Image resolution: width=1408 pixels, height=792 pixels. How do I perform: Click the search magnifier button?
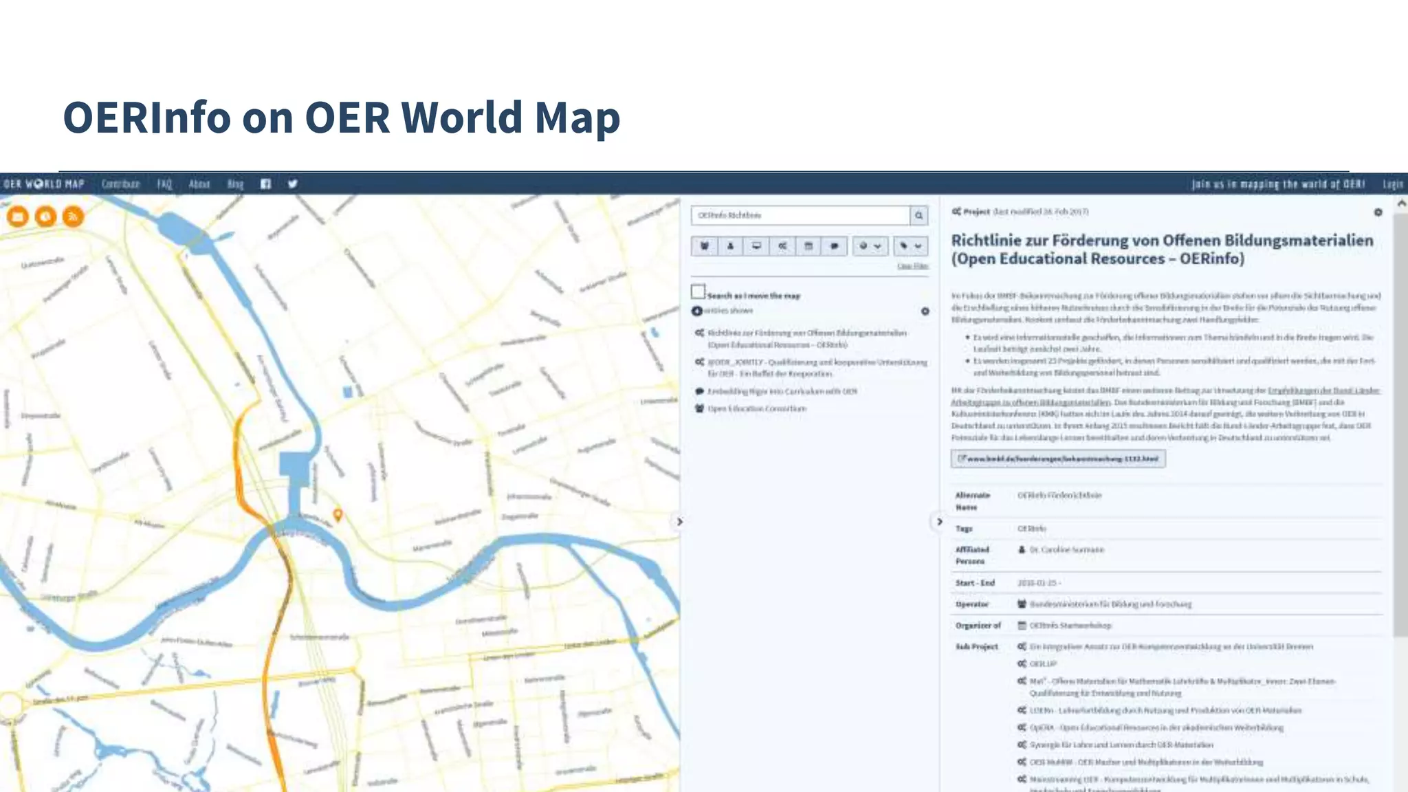point(918,215)
